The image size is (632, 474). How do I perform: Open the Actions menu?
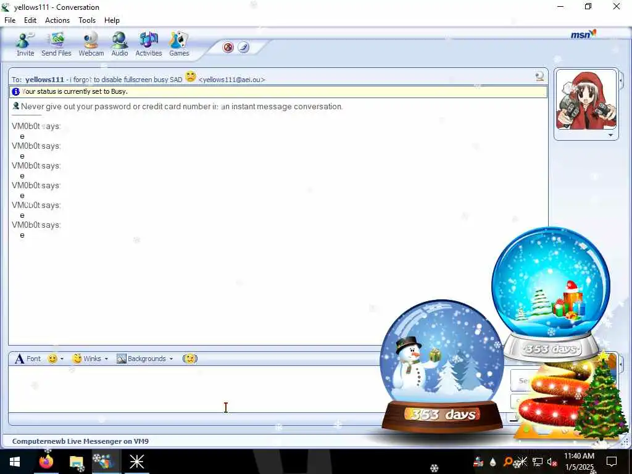click(57, 20)
